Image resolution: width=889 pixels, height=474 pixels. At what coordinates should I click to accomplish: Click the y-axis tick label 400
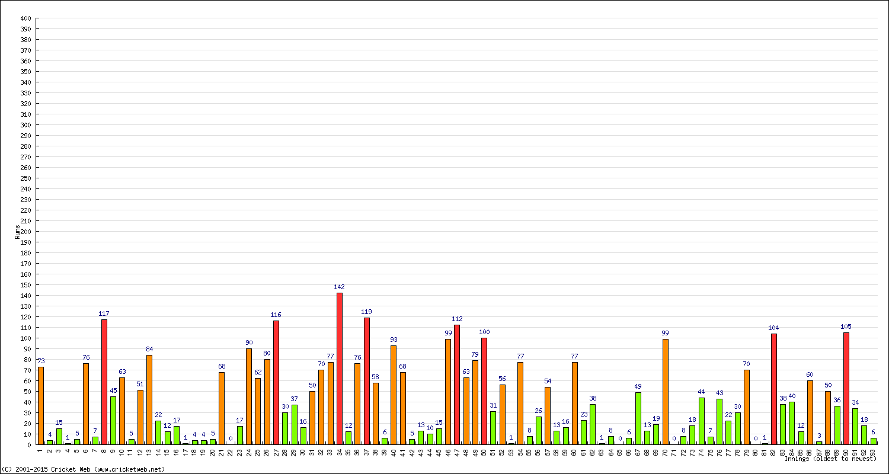[25, 18]
